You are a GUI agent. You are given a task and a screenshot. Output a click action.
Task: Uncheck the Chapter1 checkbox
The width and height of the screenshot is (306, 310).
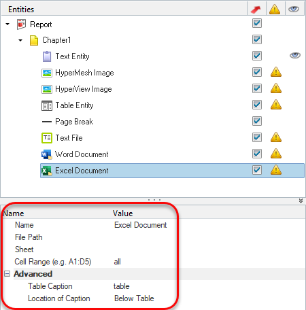257,39
